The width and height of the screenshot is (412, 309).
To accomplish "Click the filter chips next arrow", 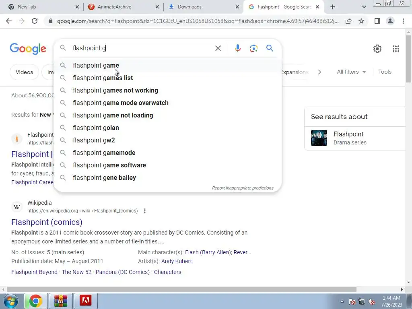I will click(319, 72).
